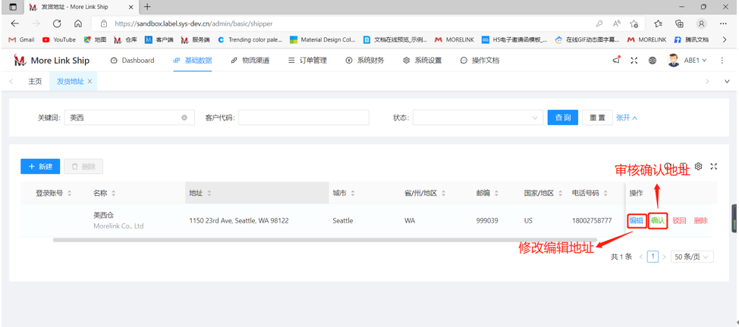
Task: Toggle fullscreen icon in top header
Action: (x=634, y=61)
